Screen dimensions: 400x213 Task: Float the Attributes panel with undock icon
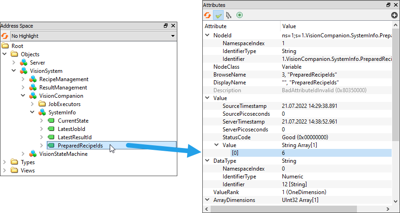pyautogui.click(x=388, y=5)
